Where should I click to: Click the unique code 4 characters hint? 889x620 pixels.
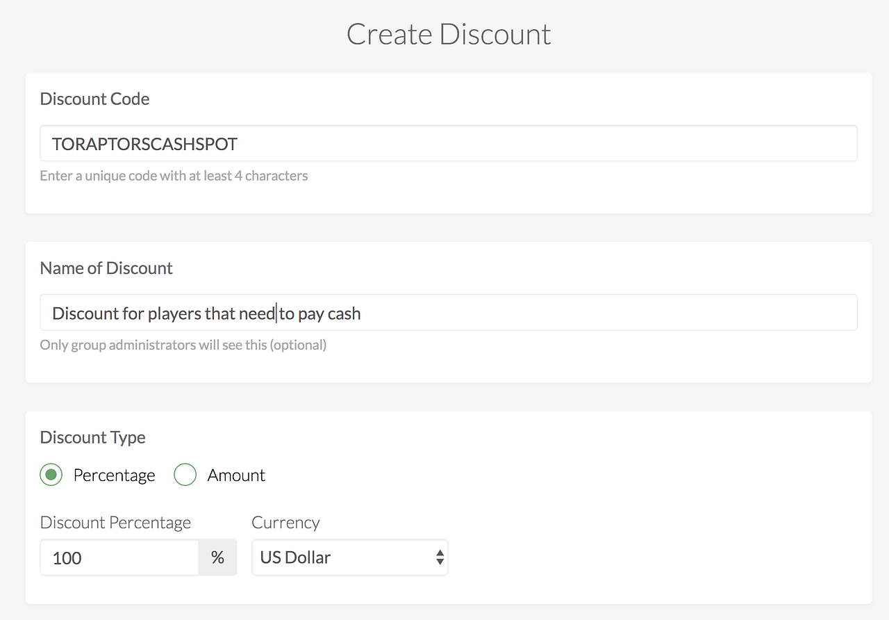click(x=174, y=176)
